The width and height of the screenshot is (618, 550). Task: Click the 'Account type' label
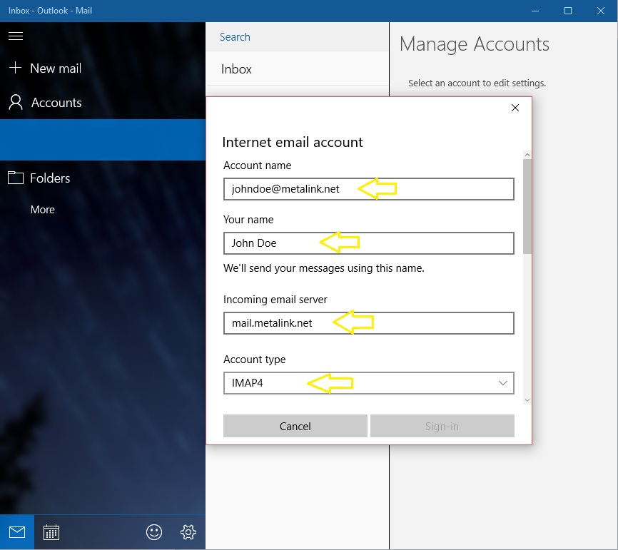point(254,360)
